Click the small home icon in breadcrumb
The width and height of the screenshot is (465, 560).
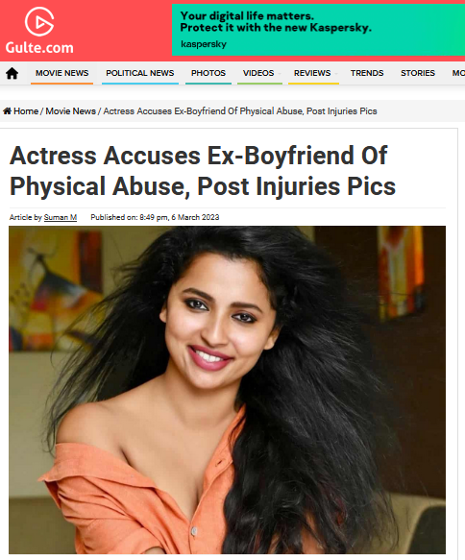[7, 111]
